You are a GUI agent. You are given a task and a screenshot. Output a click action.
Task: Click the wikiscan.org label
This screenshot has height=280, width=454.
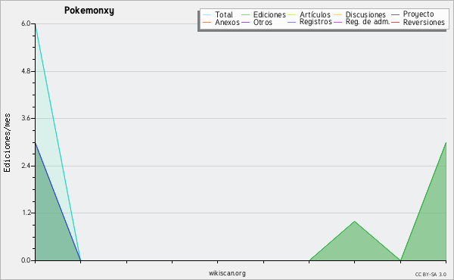coord(227,273)
